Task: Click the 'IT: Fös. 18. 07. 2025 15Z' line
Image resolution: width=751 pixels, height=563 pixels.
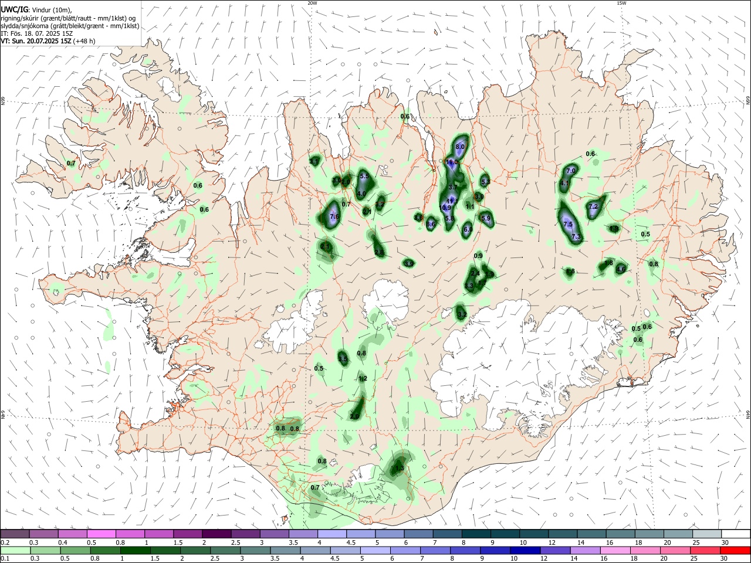Action: pyautogui.click(x=37, y=33)
